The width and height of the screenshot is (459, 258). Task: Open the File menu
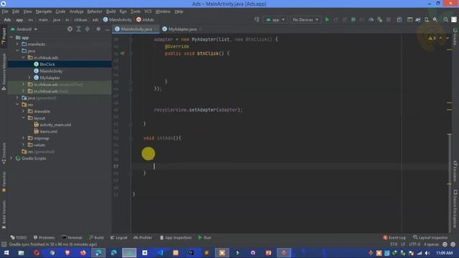5,11
